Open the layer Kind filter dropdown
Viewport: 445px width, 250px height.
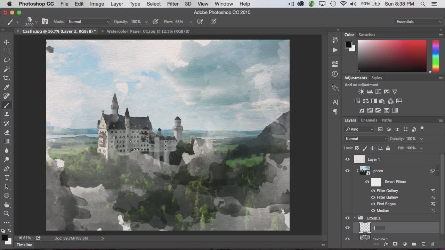[x=359, y=129]
